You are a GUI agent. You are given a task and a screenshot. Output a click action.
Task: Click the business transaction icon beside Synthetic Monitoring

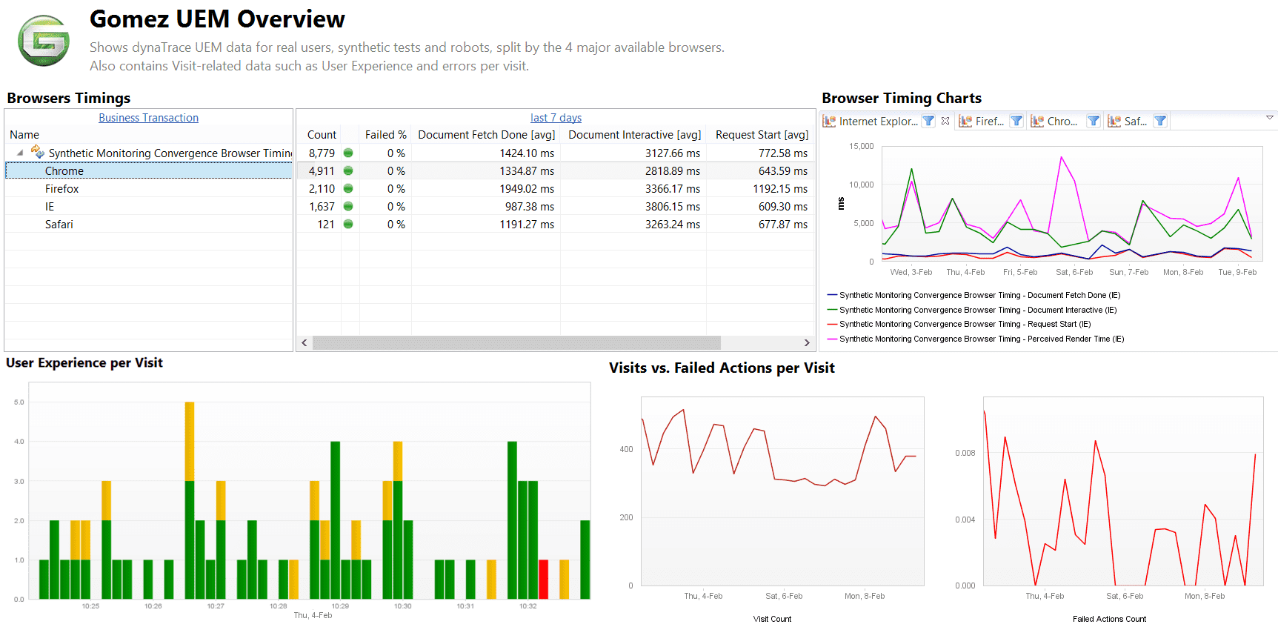(x=37, y=152)
